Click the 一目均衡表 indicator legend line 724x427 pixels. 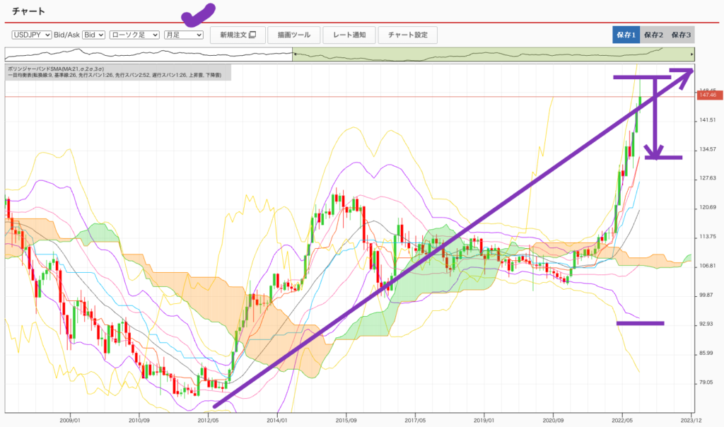[x=115, y=75]
